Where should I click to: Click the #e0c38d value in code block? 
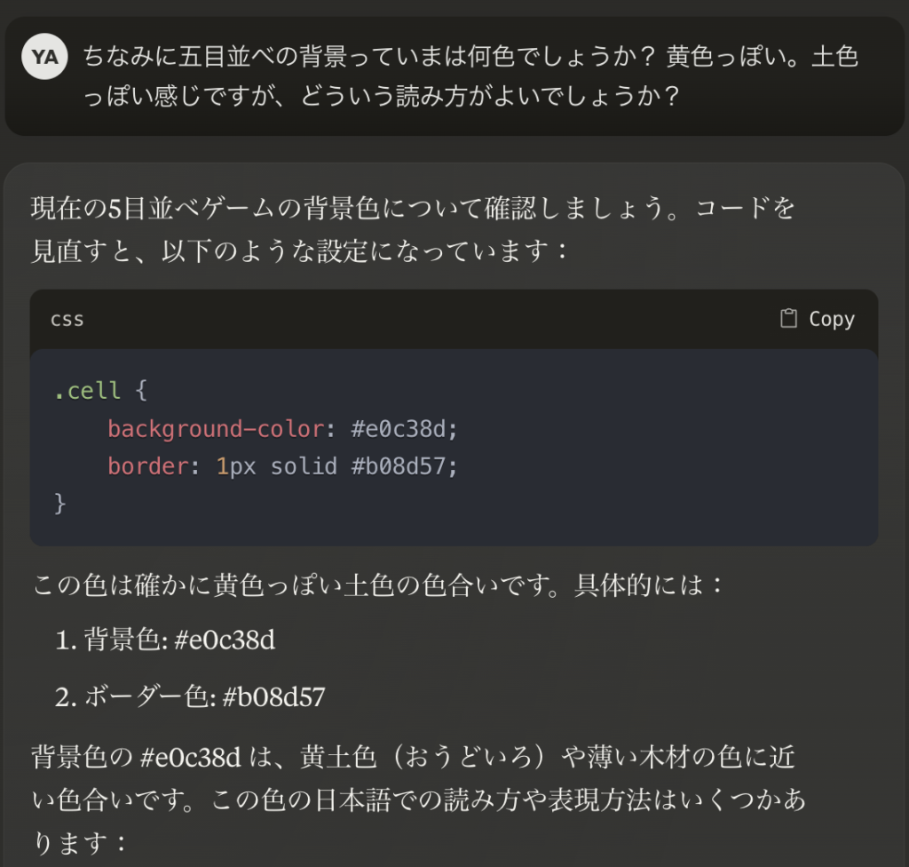point(399,429)
